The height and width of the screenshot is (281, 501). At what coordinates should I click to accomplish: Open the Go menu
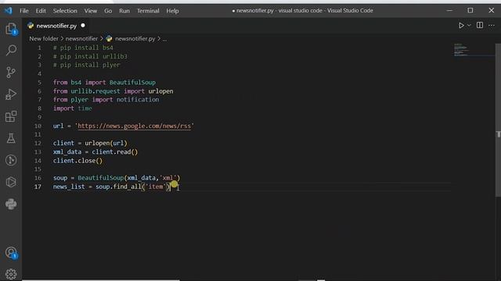click(108, 11)
